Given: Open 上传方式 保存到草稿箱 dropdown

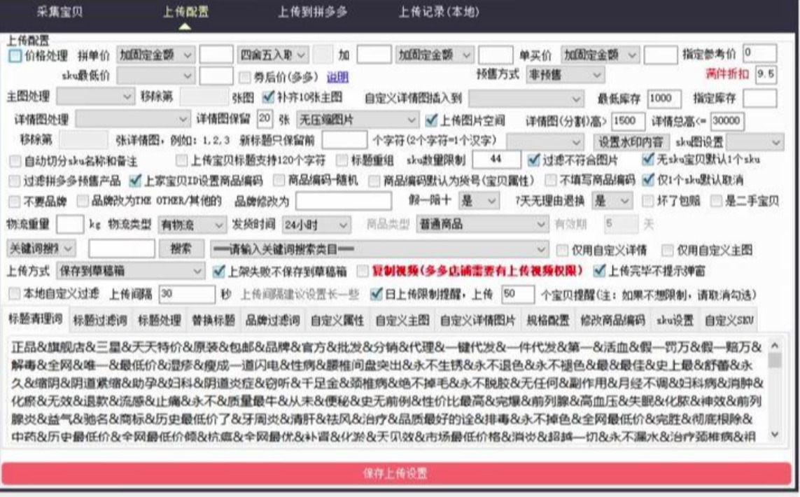Looking at the screenshot, I should 131,271.
